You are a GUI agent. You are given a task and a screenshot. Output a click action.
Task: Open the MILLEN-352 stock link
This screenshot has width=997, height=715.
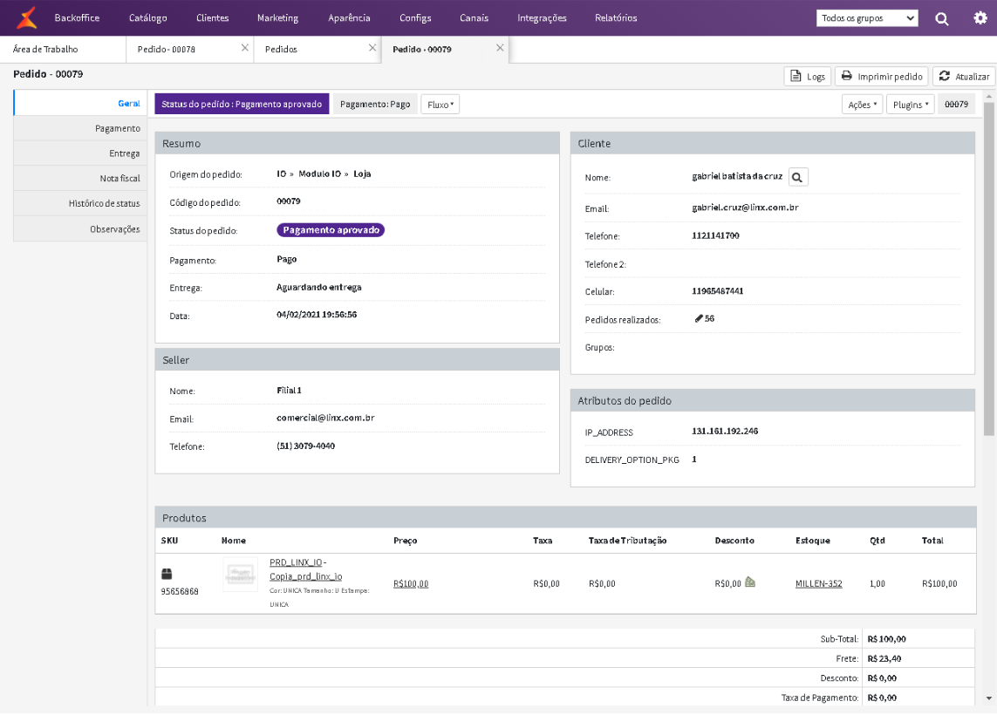click(818, 584)
